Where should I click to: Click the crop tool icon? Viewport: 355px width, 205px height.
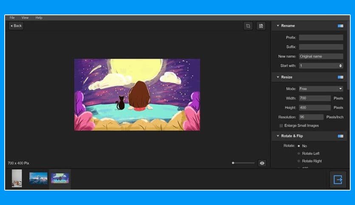coord(248,26)
